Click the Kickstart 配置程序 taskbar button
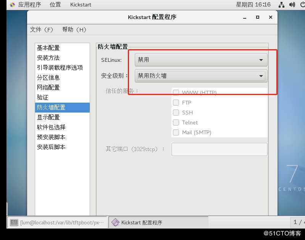305x240 pixels. (158, 222)
